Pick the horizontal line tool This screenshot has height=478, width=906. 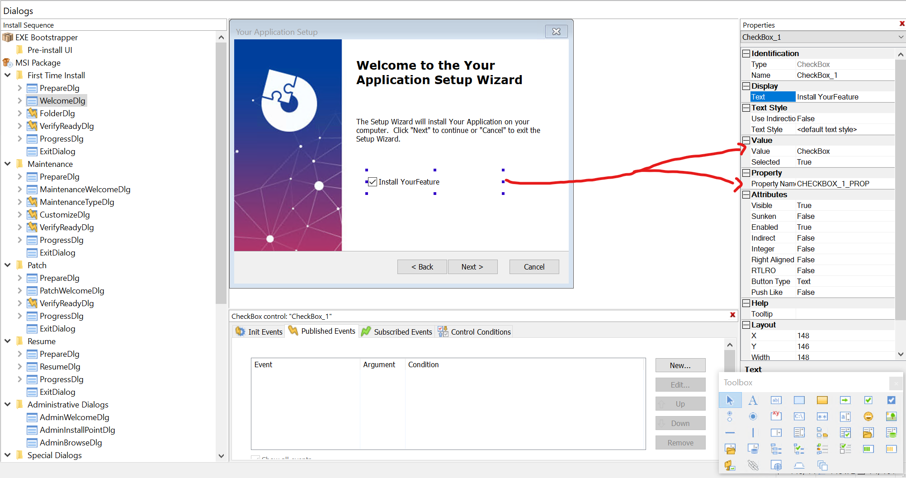point(730,433)
